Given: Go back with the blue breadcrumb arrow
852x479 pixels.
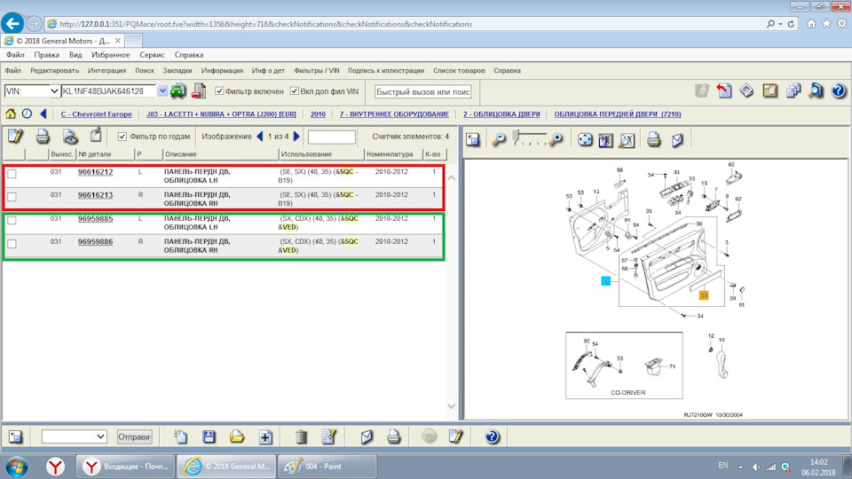Looking at the screenshot, I should point(43,114).
